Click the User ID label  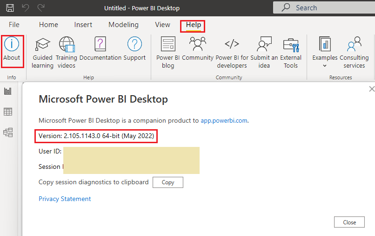[x=50, y=151]
